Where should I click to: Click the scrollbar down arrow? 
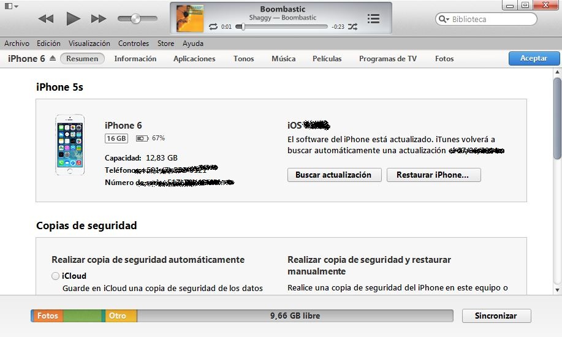(557, 290)
